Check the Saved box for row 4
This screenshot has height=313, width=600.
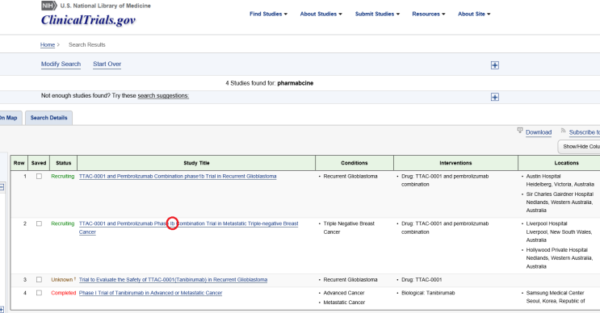point(39,293)
